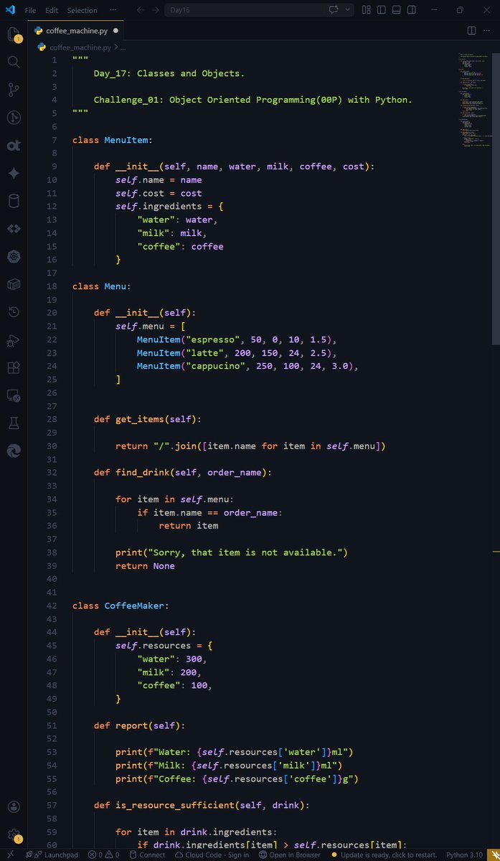This screenshot has height=861, width=500.
Task: Open the chat dropdown arrow in title bar
Action: click(348, 10)
